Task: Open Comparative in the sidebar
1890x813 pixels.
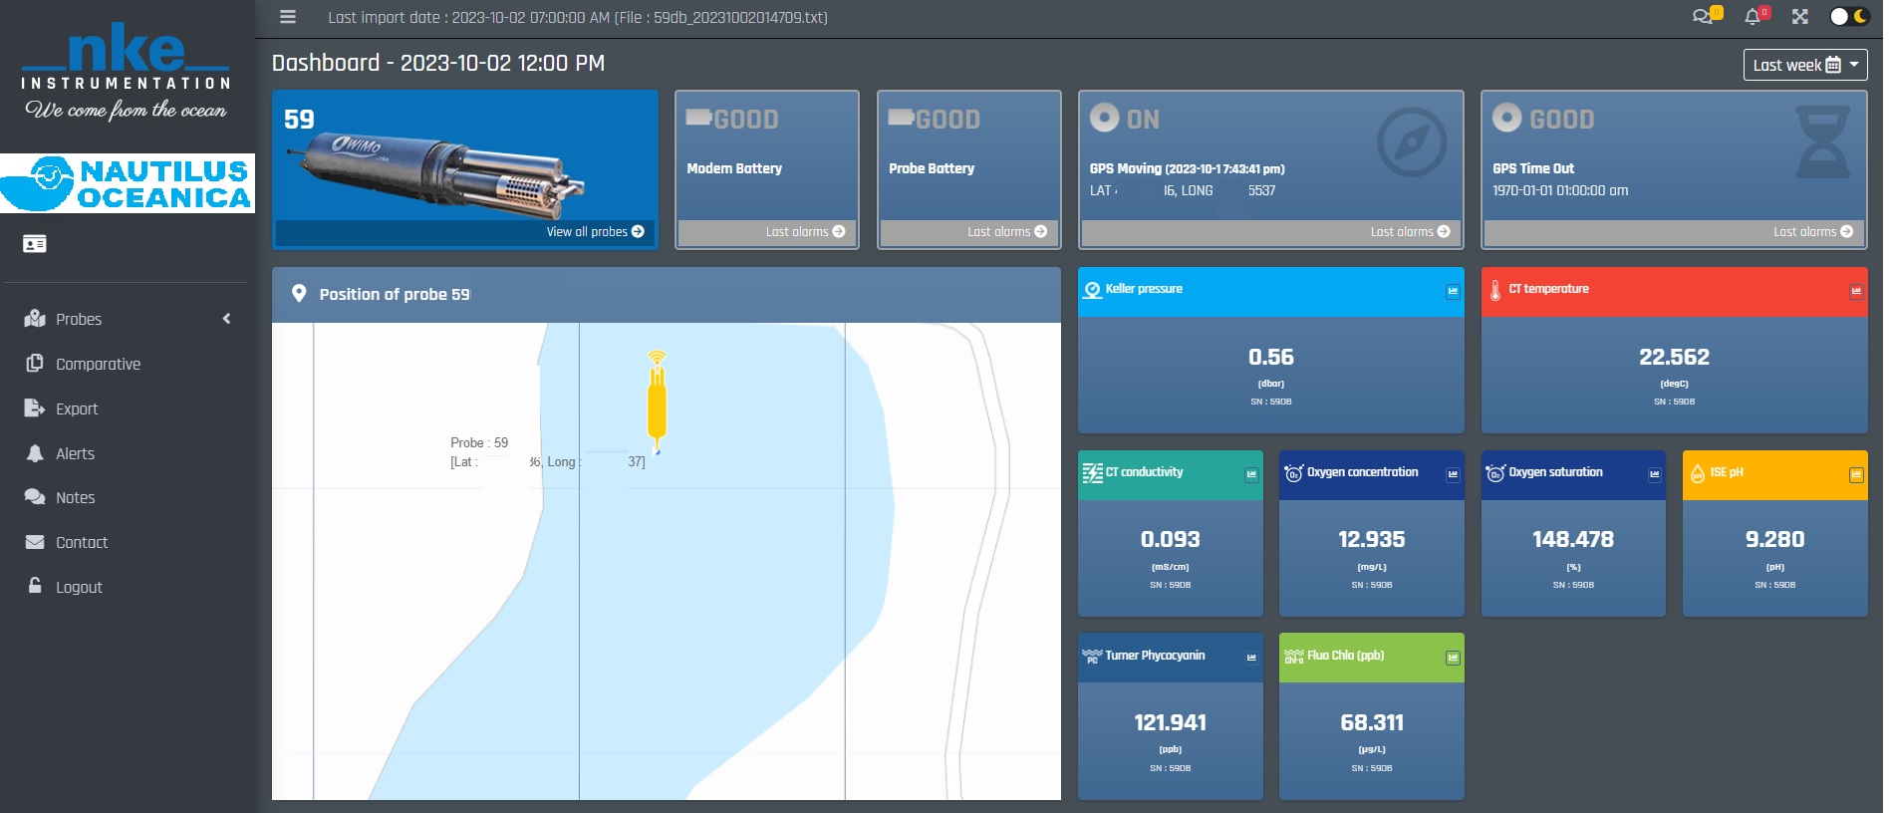Action: click(98, 364)
